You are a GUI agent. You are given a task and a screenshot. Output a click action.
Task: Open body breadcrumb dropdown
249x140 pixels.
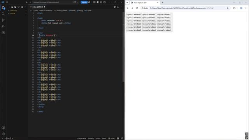pos(80,10)
